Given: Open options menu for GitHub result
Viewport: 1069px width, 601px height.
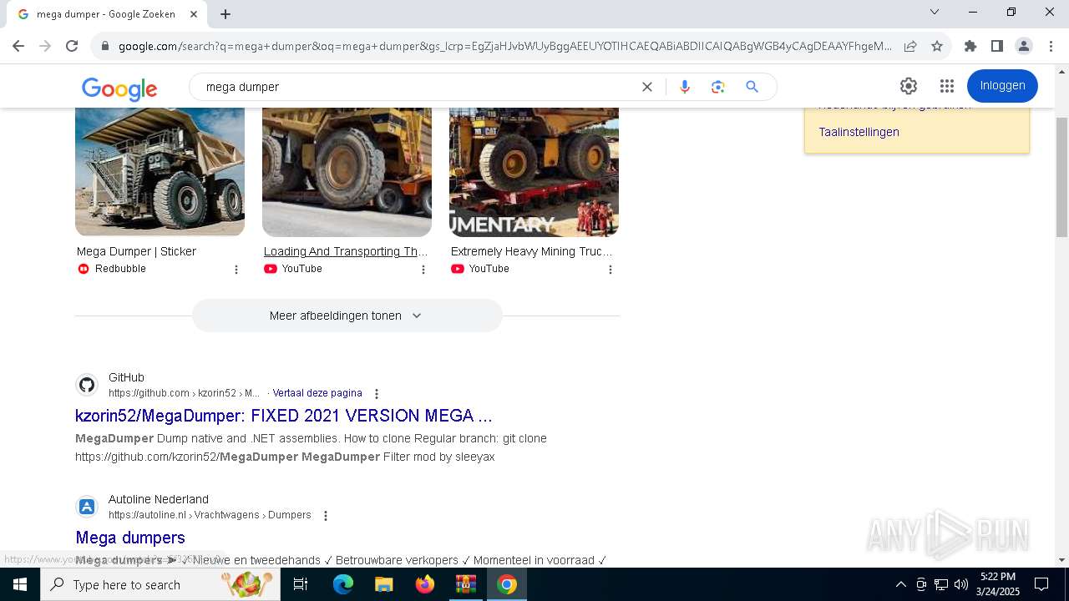Looking at the screenshot, I should [377, 394].
